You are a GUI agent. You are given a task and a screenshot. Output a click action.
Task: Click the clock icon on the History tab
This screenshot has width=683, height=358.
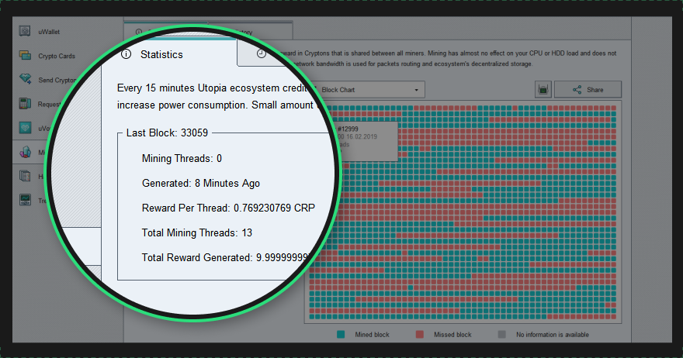(262, 53)
